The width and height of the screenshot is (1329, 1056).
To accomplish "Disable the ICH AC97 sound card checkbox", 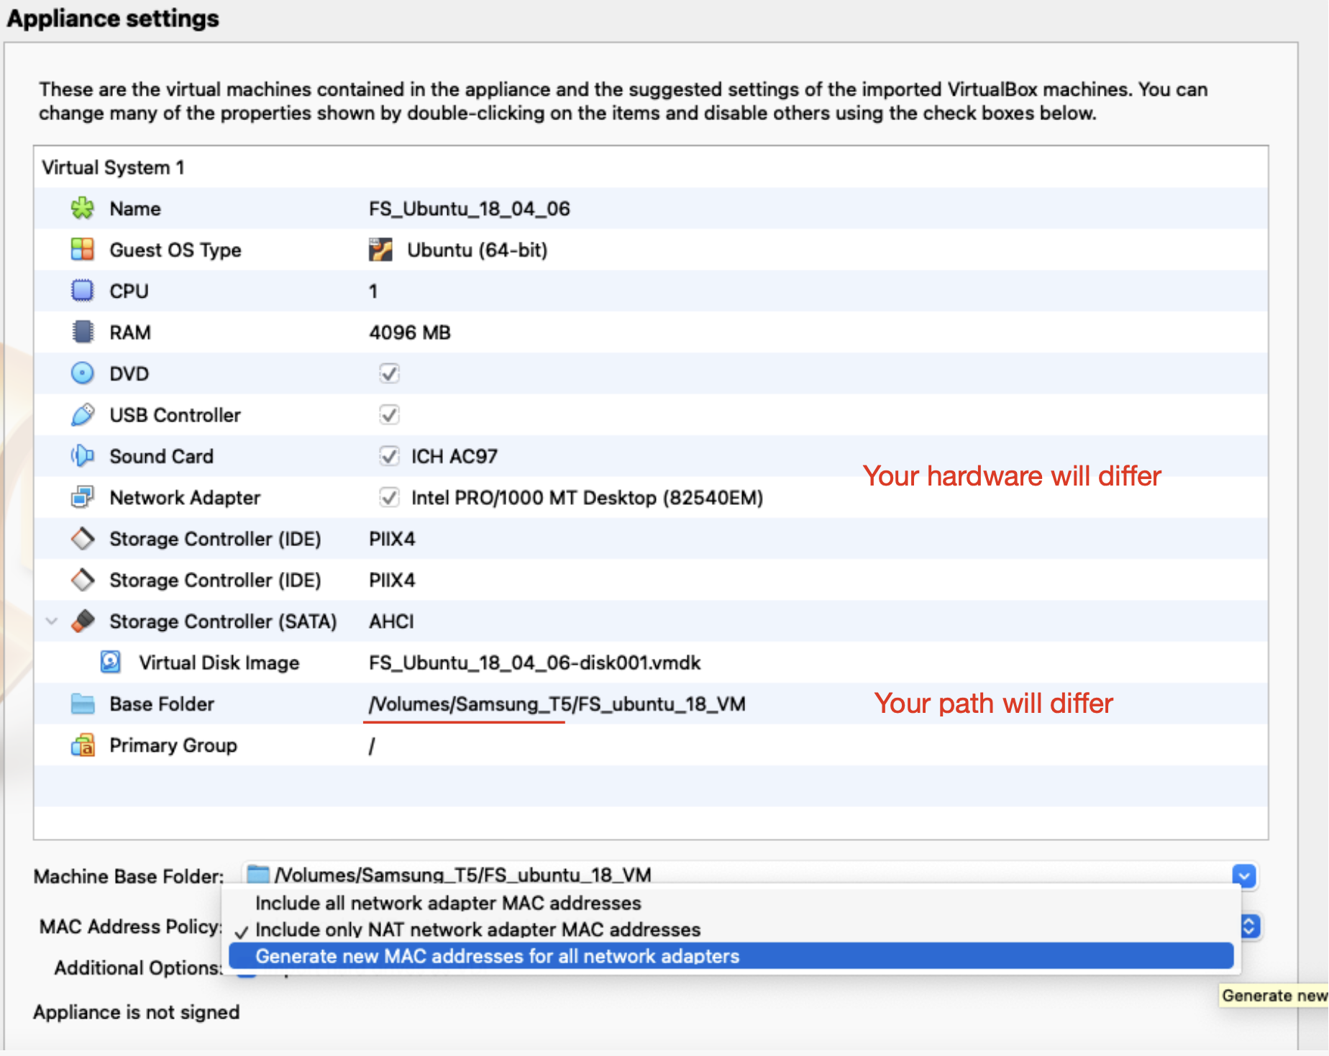I will point(389,456).
